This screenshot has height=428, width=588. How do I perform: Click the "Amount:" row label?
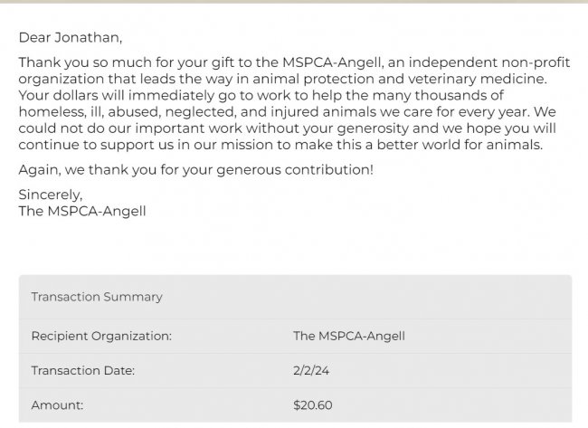[x=57, y=405]
